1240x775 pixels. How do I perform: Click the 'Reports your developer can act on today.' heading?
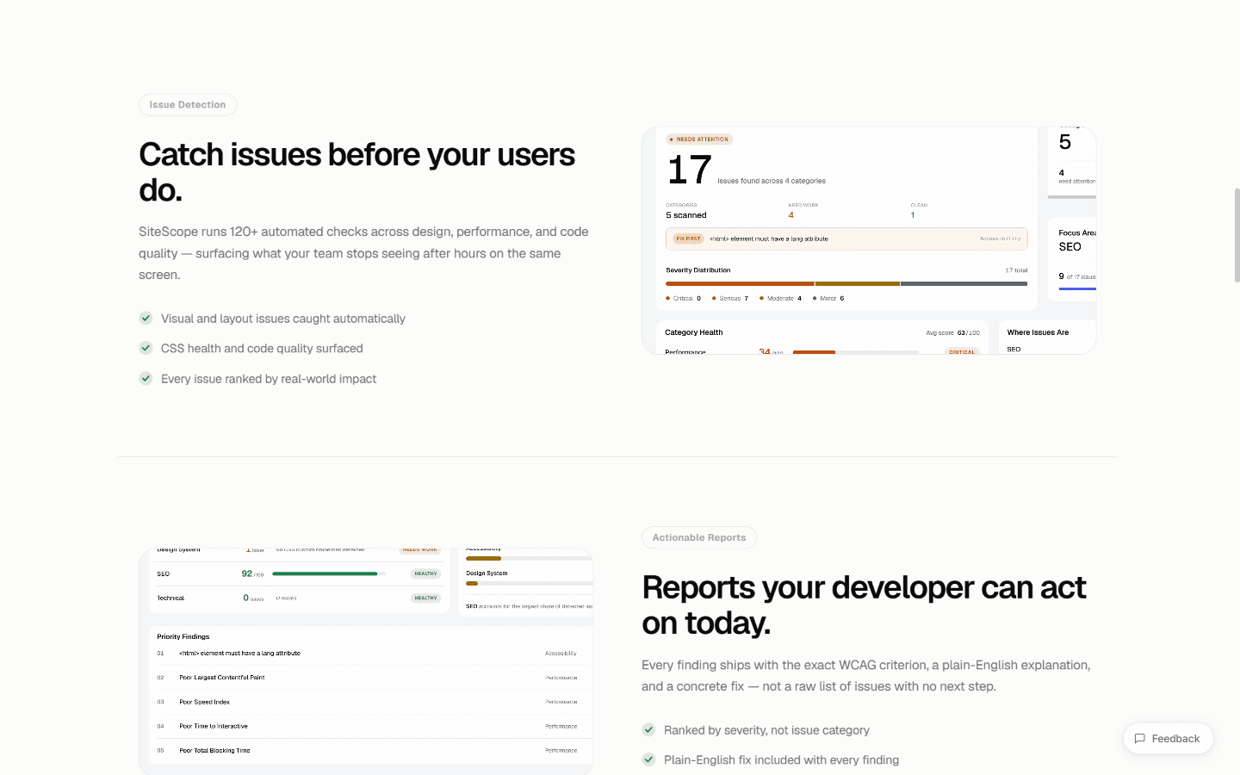pyautogui.click(x=864, y=604)
